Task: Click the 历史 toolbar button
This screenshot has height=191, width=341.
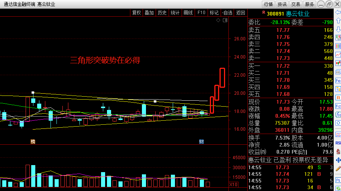Action: [x=162, y=13]
